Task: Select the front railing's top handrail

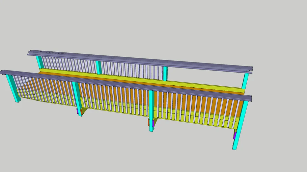Action: coord(125,85)
